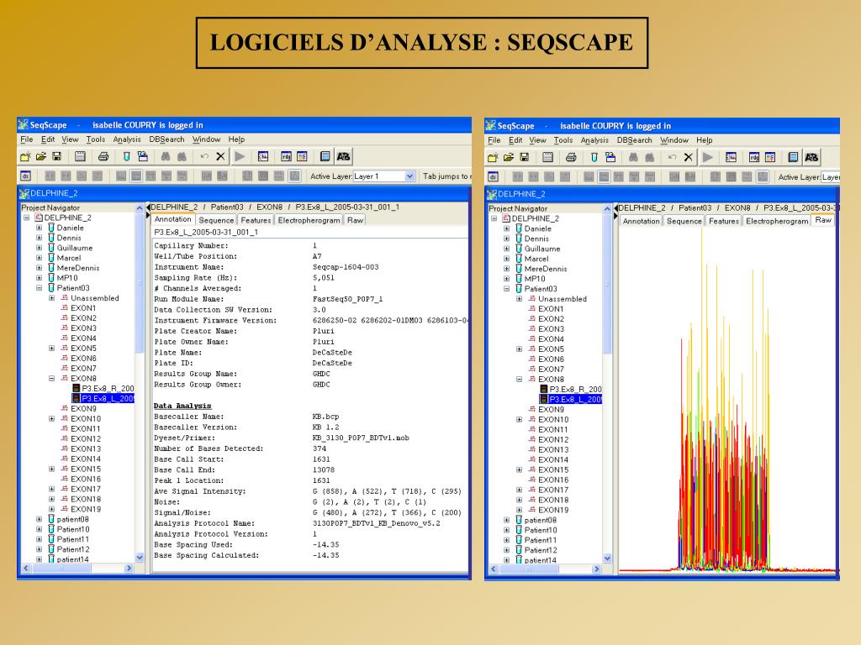Click 'KB_3130_POP7_BDTv1.mob' dyeset value
The height and width of the screenshot is (645, 861).
(x=361, y=438)
